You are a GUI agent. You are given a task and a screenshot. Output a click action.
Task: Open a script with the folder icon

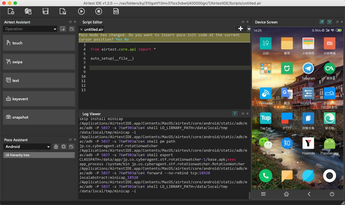coord(28,11)
